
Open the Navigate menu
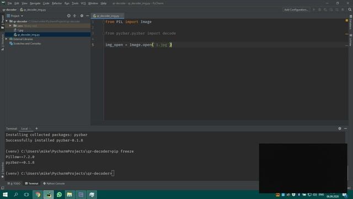35,3
